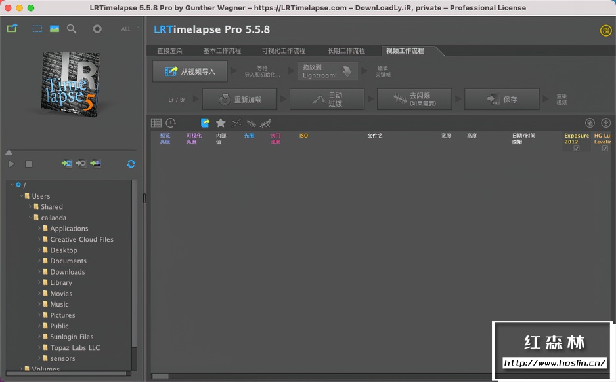
Task: Click the 可视化亮度 column header
Action: [x=194, y=139]
